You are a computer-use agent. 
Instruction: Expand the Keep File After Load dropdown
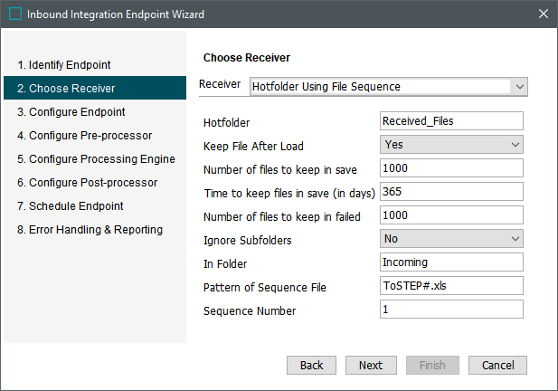pos(515,145)
